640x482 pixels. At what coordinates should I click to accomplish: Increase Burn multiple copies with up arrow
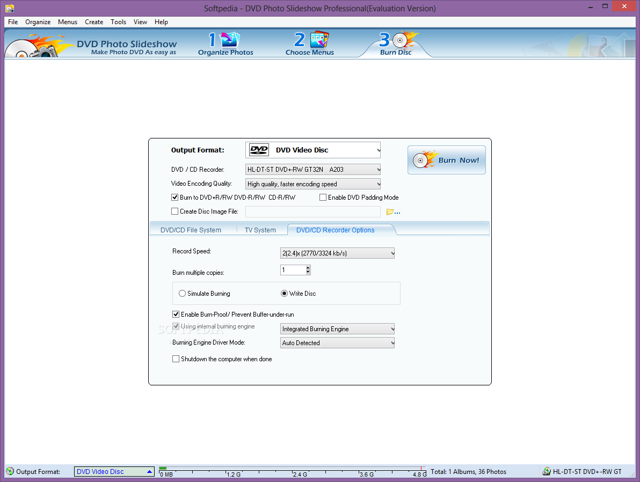pos(308,267)
